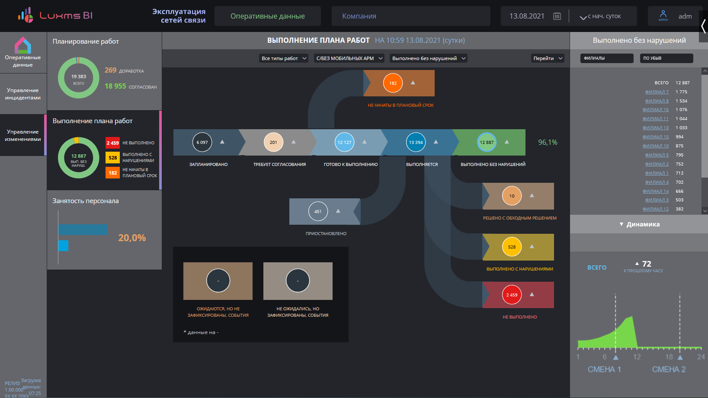The image size is (708, 398).
Task: Click the adm user profile icon
Action: pyautogui.click(x=663, y=15)
